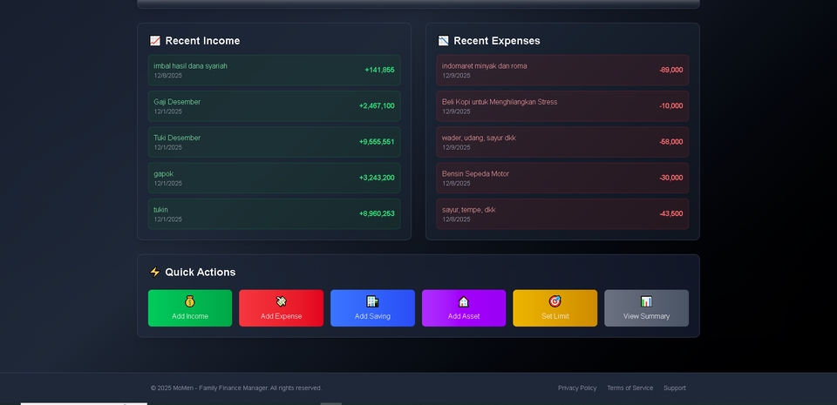Click the Add Saving bank icon
Image resolution: width=837 pixels, height=405 pixels.
(x=372, y=301)
